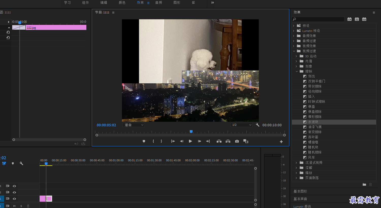Expand the 预设 folder

[294, 26]
